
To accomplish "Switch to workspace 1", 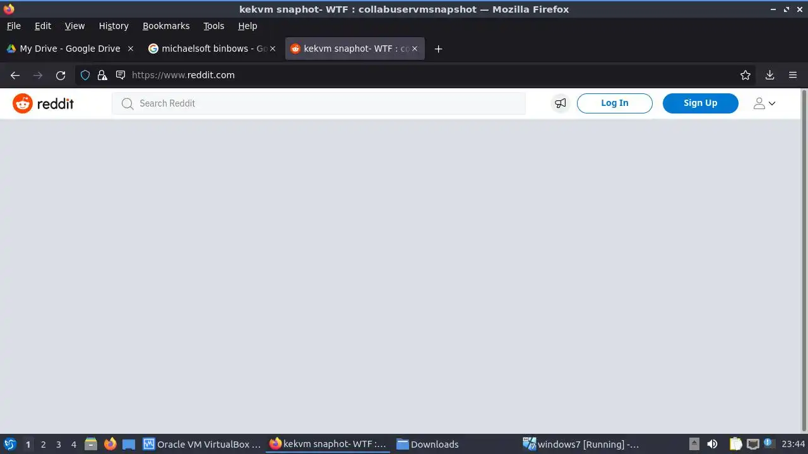I will coord(28,445).
